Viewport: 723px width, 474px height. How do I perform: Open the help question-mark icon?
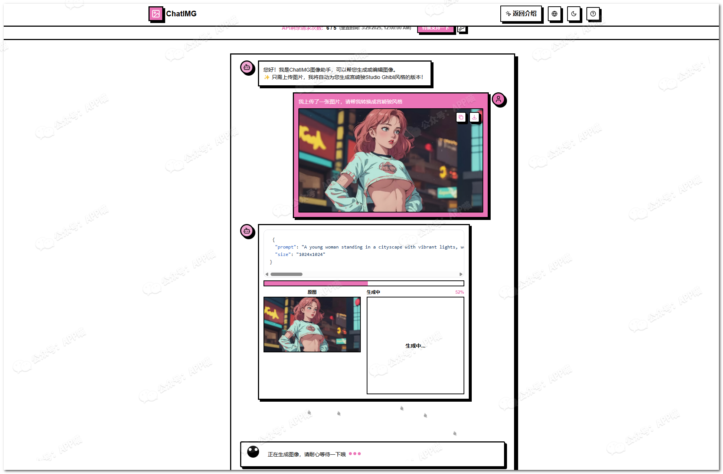click(x=593, y=14)
